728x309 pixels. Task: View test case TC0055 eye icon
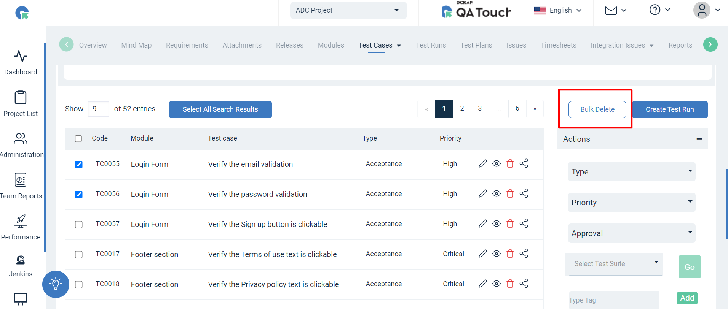click(497, 163)
